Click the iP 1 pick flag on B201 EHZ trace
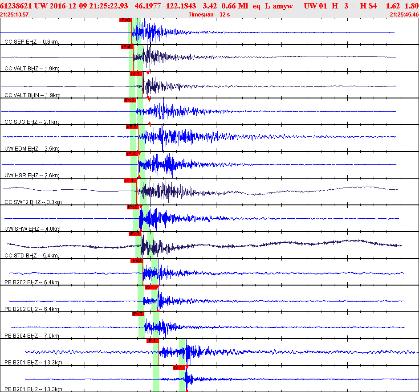The height and width of the screenshot is (392, 419). click(153, 341)
